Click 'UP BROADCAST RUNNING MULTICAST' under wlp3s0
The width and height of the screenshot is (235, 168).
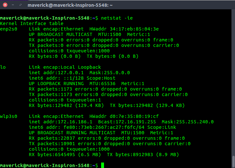click(x=72, y=133)
